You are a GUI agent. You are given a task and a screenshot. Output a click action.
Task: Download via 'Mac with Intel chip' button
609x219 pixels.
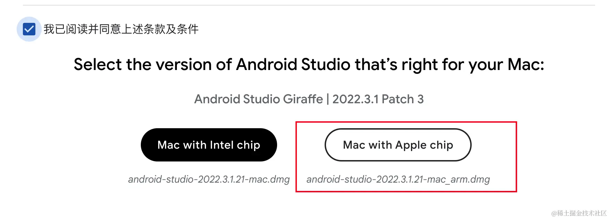pos(209,145)
